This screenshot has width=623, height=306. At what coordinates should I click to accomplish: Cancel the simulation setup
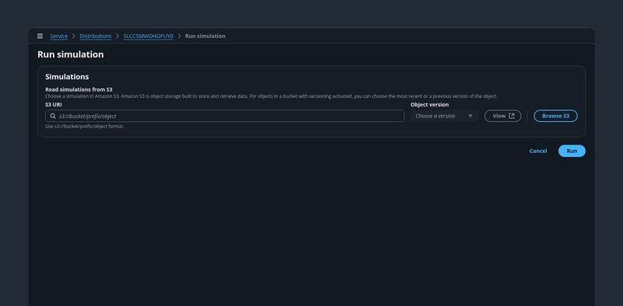click(538, 151)
